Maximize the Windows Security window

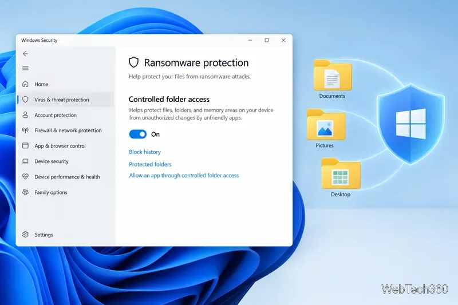pyautogui.click(x=267, y=40)
